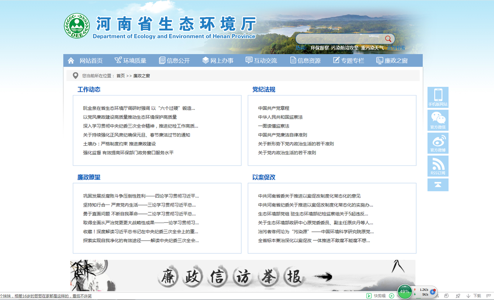Open article 生态环境部党组 驻生态环境部纪检监察组
The height and width of the screenshot is (300, 494).
pos(313,214)
